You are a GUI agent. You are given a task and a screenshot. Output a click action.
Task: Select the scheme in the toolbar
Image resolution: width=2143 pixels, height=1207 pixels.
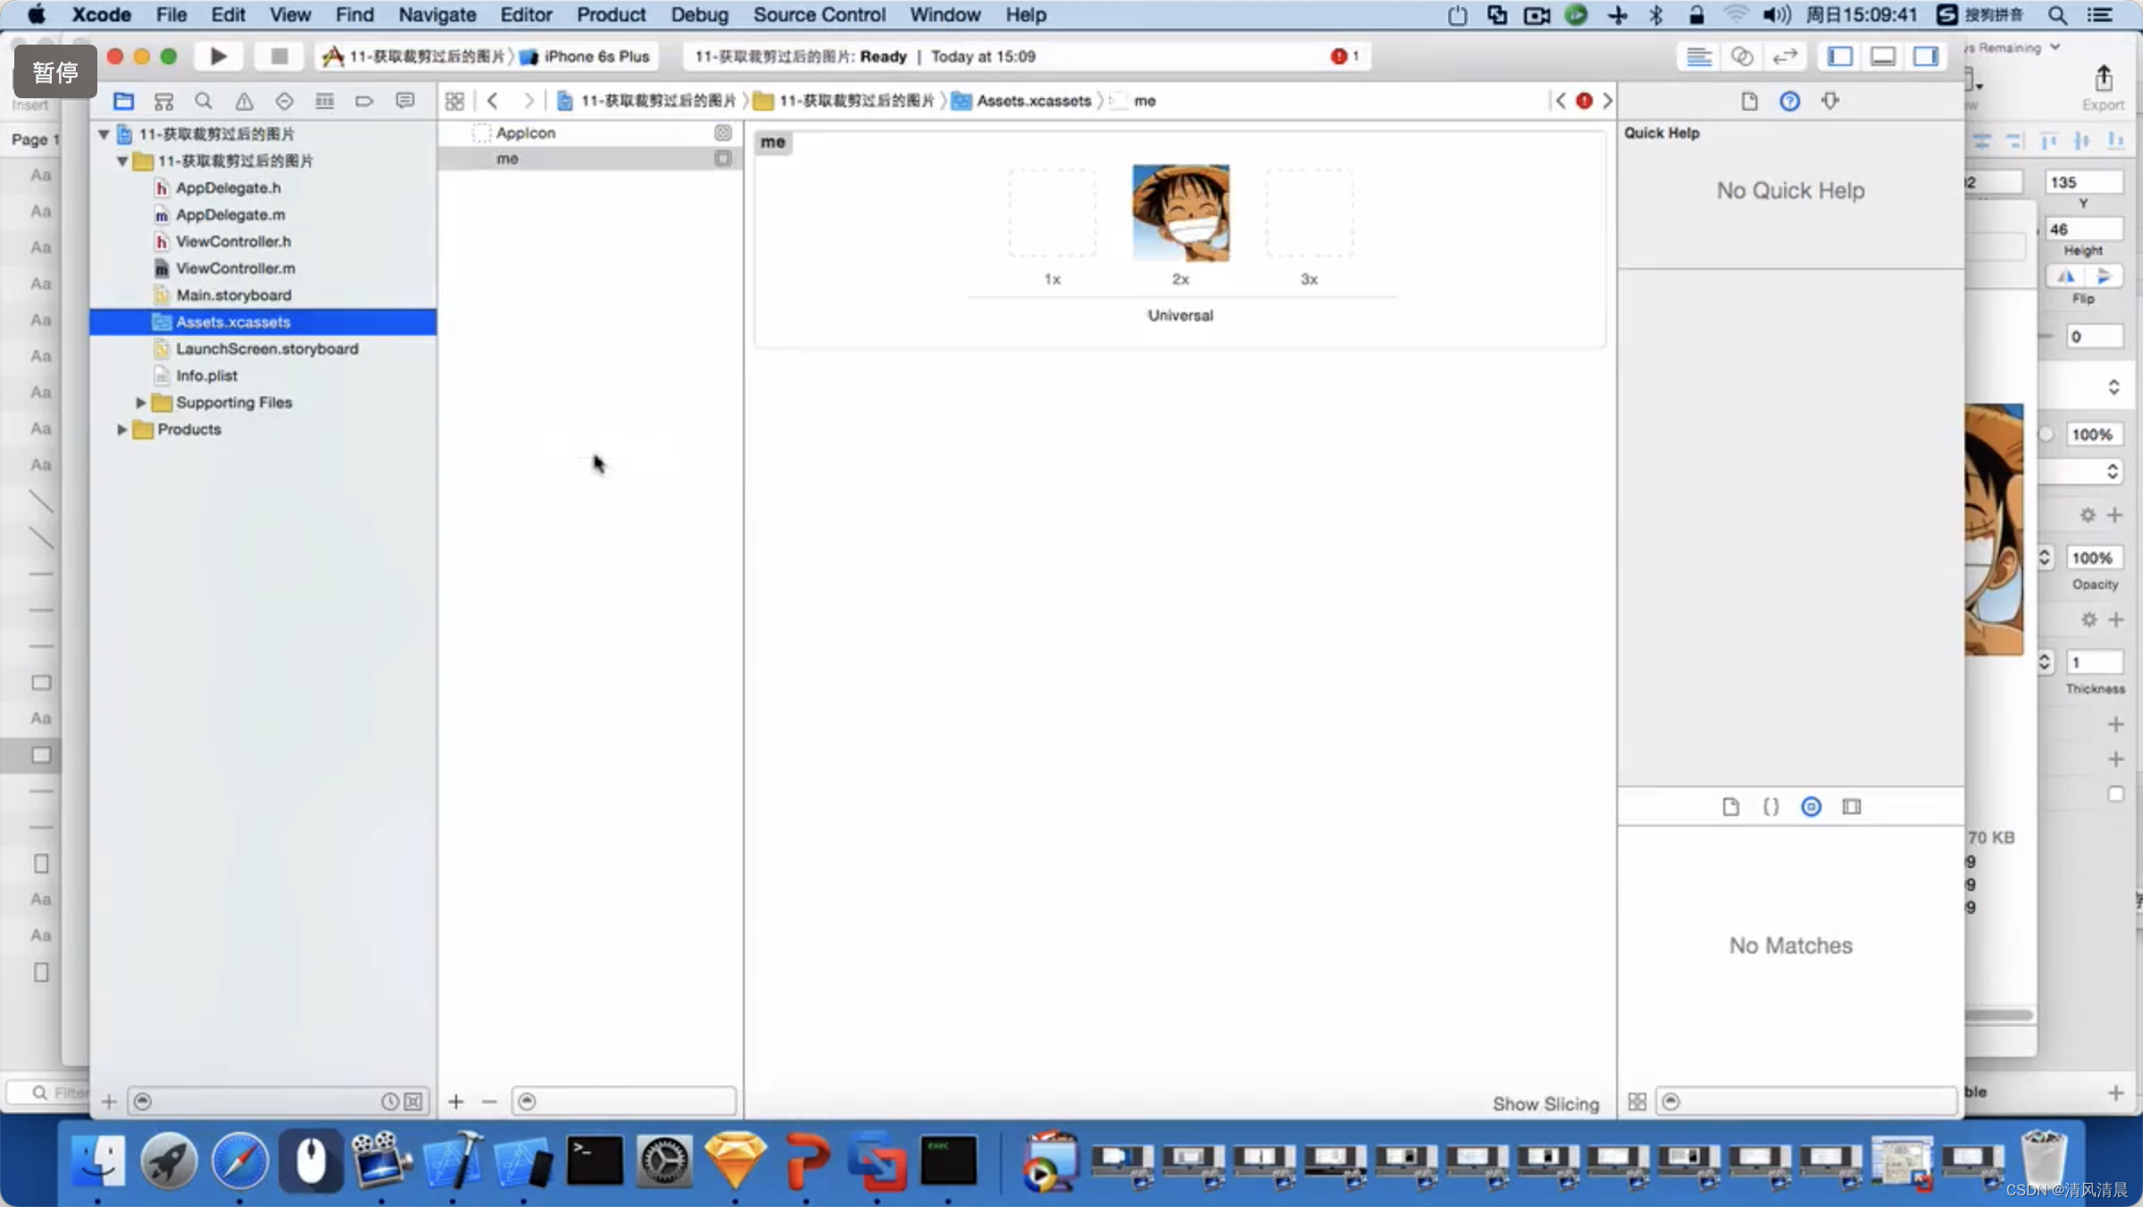[415, 56]
